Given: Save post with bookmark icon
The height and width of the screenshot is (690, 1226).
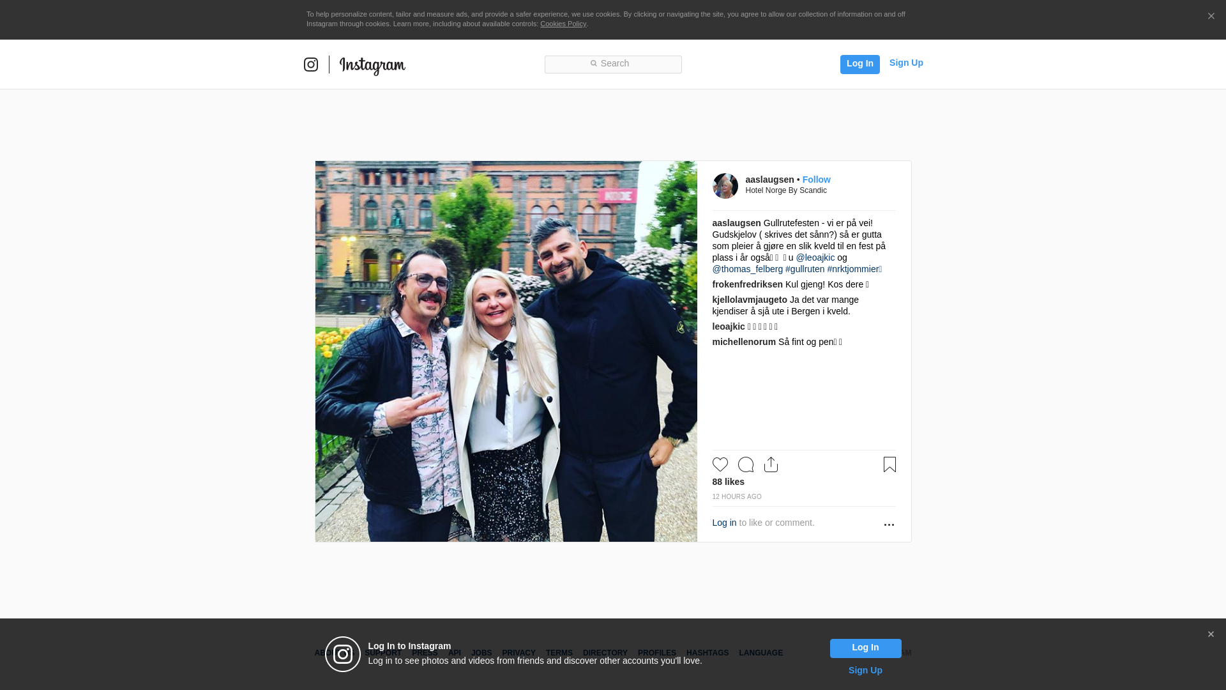Looking at the screenshot, I should point(889,464).
